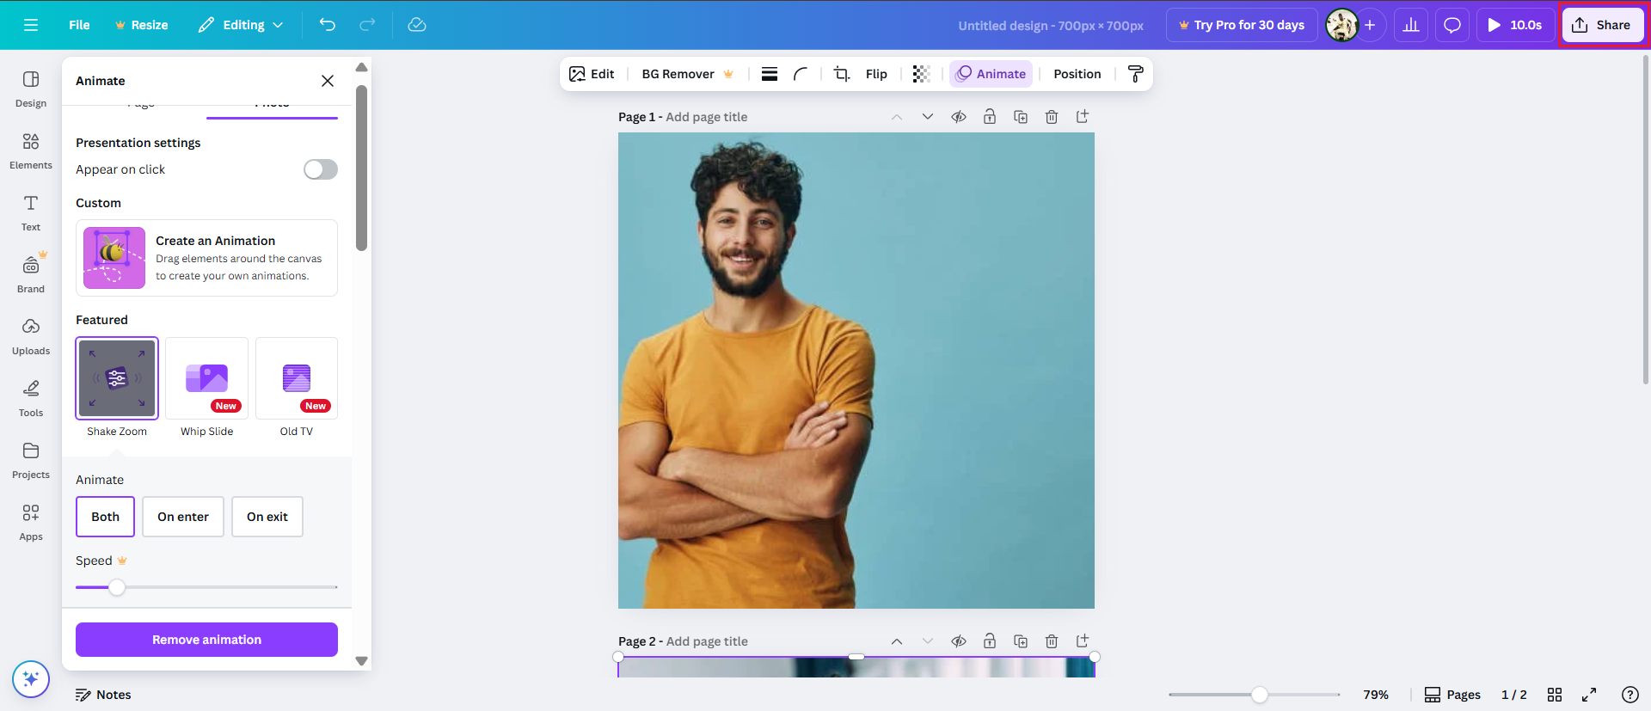The height and width of the screenshot is (711, 1651).
Task: Open the Editing mode dropdown
Action: point(241,25)
